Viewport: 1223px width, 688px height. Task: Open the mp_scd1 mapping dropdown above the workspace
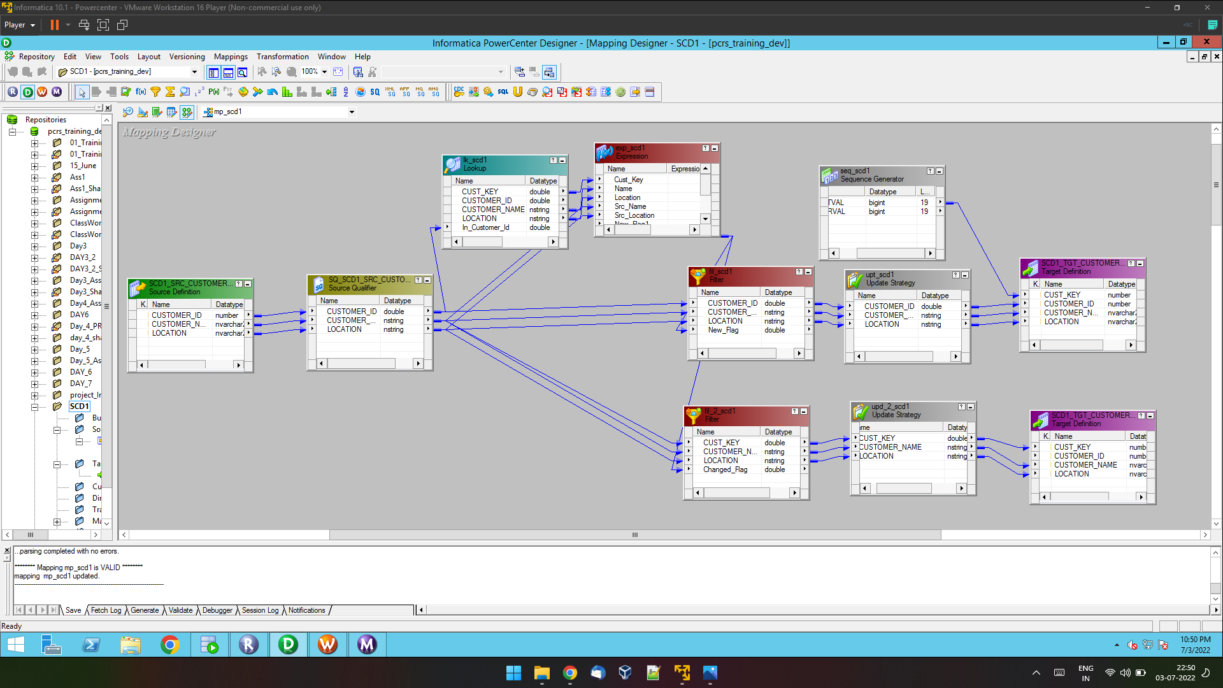[352, 111]
